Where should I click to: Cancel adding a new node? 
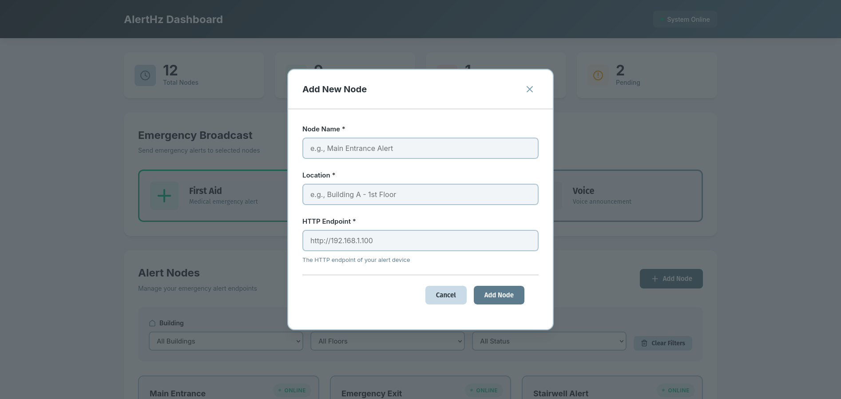coord(446,295)
